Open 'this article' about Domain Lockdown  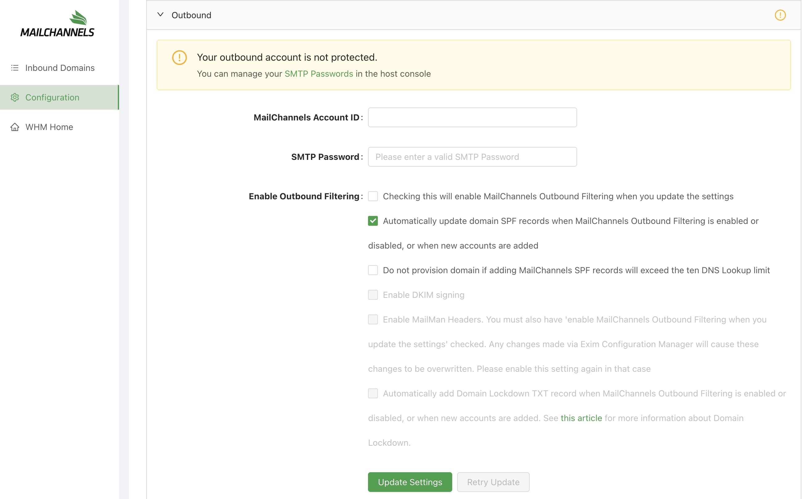[x=581, y=418]
